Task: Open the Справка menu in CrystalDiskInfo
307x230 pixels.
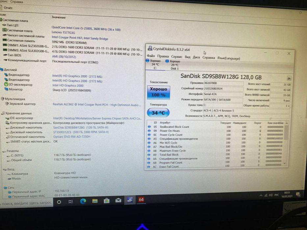Action: click(x=209, y=58)
